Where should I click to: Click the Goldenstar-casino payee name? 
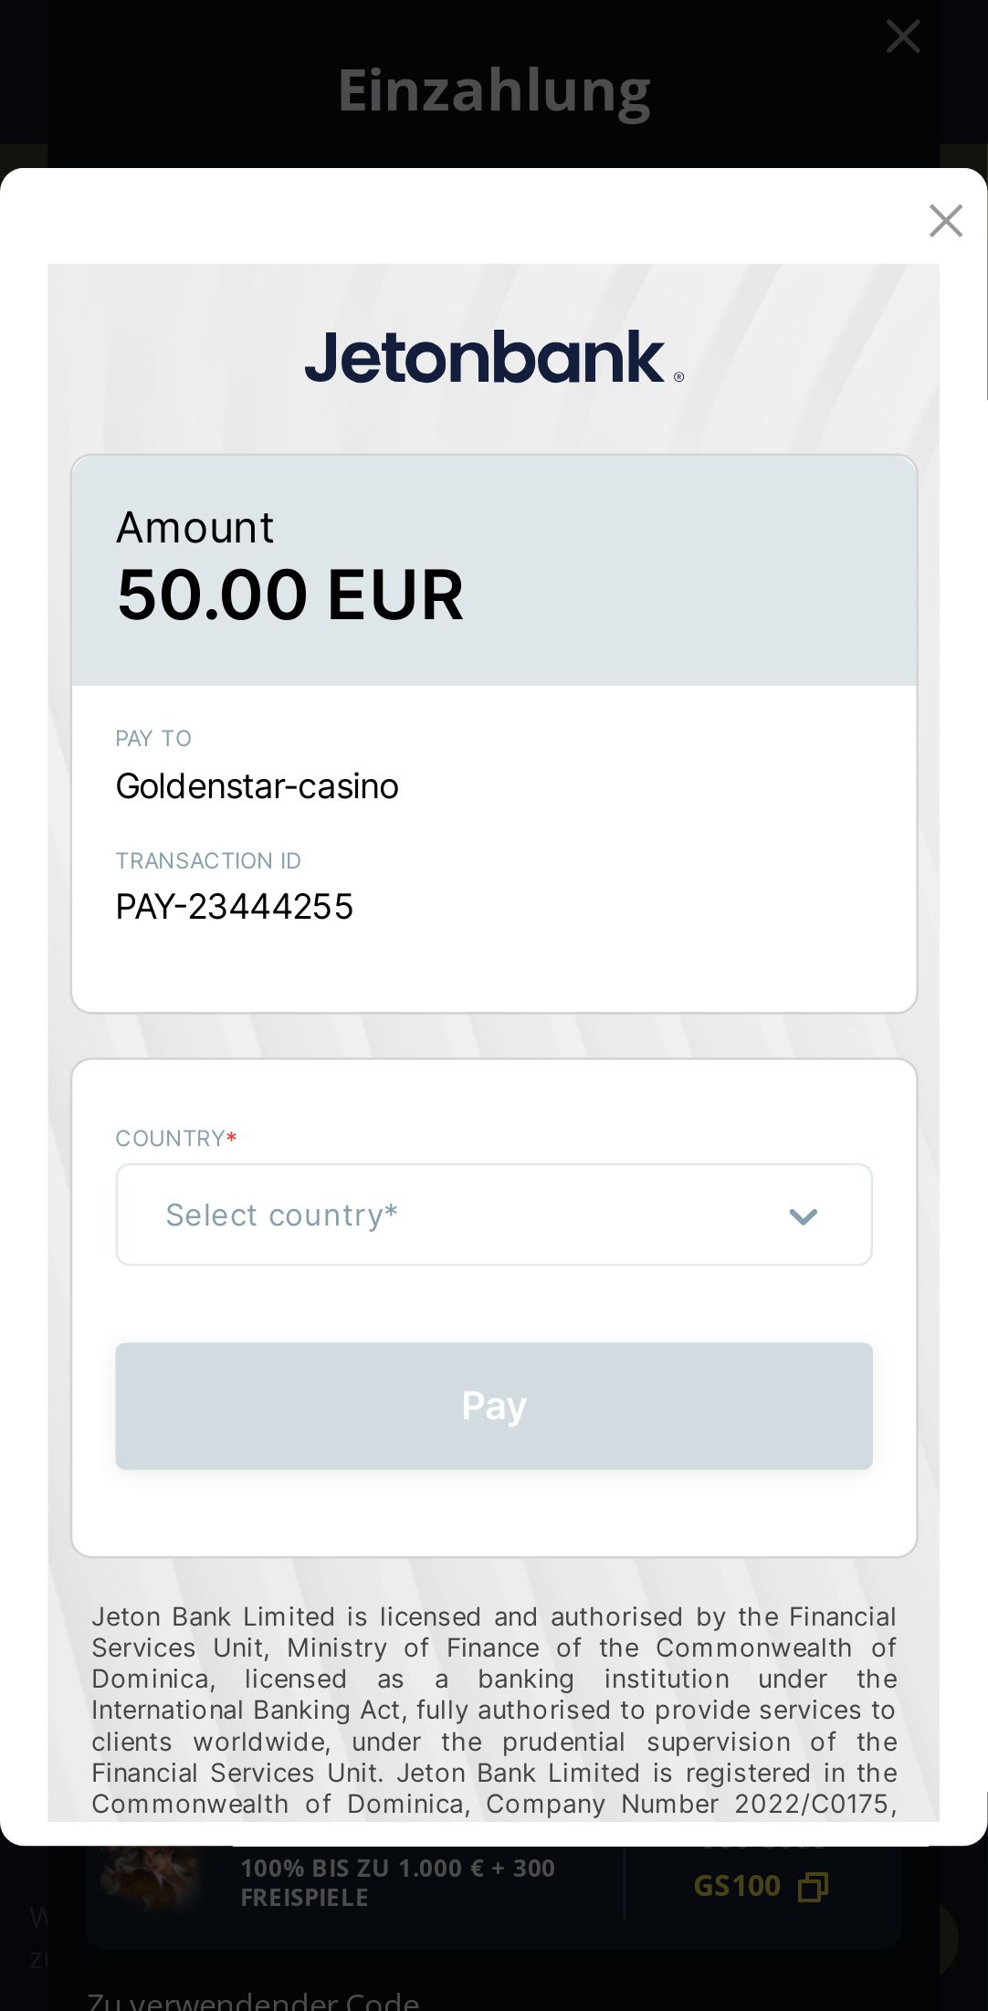click(x=257, y=786)
